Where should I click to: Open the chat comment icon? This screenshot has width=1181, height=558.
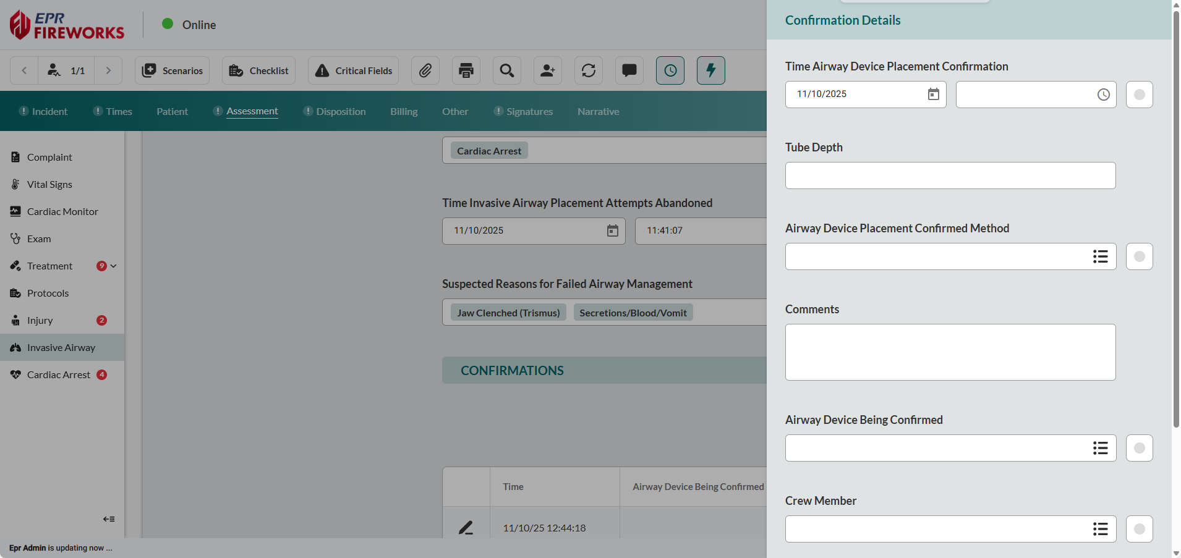(x=629, y=70)
